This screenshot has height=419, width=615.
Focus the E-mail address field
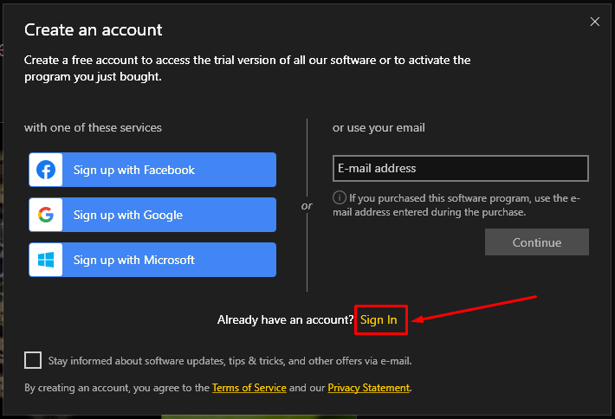[x=460, y=168]
